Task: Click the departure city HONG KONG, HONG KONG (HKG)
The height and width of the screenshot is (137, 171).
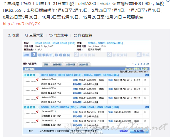Action: click(55, 43)
